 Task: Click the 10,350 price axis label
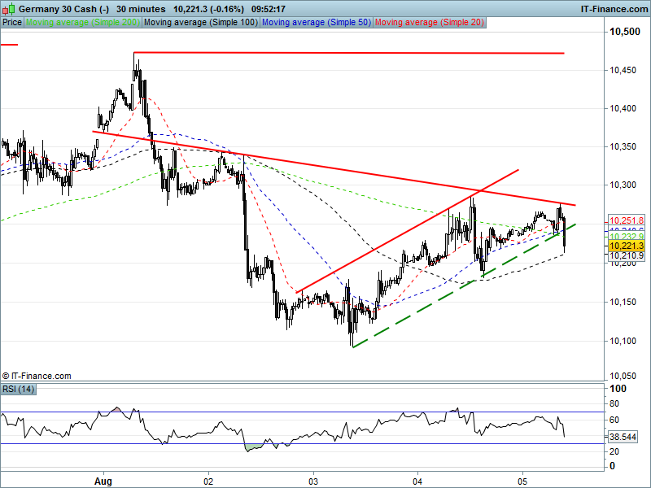pos(623,146)
